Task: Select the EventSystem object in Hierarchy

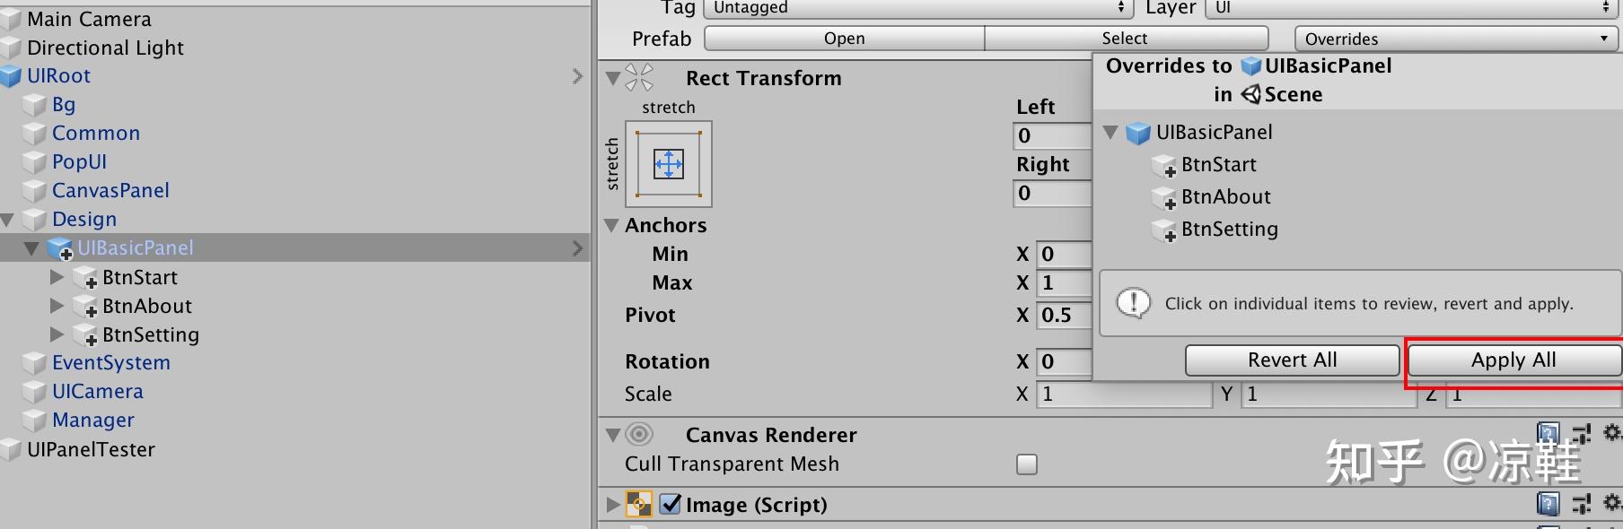Action: click(111, 362)
